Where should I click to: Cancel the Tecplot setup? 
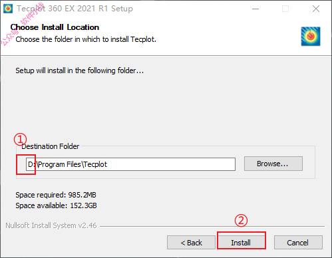click(298, 243)
